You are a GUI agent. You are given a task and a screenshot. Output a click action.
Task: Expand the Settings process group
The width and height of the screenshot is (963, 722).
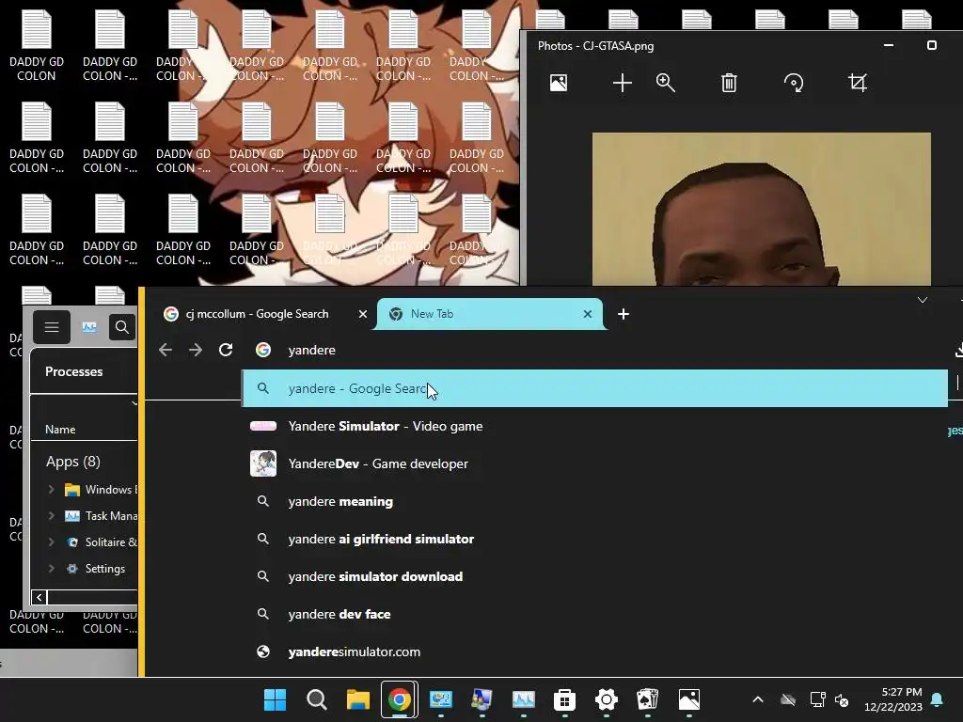click(x=52, y=569)
